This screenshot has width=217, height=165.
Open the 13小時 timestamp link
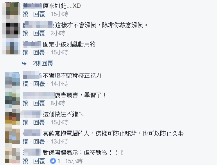(x=59, y=142)
